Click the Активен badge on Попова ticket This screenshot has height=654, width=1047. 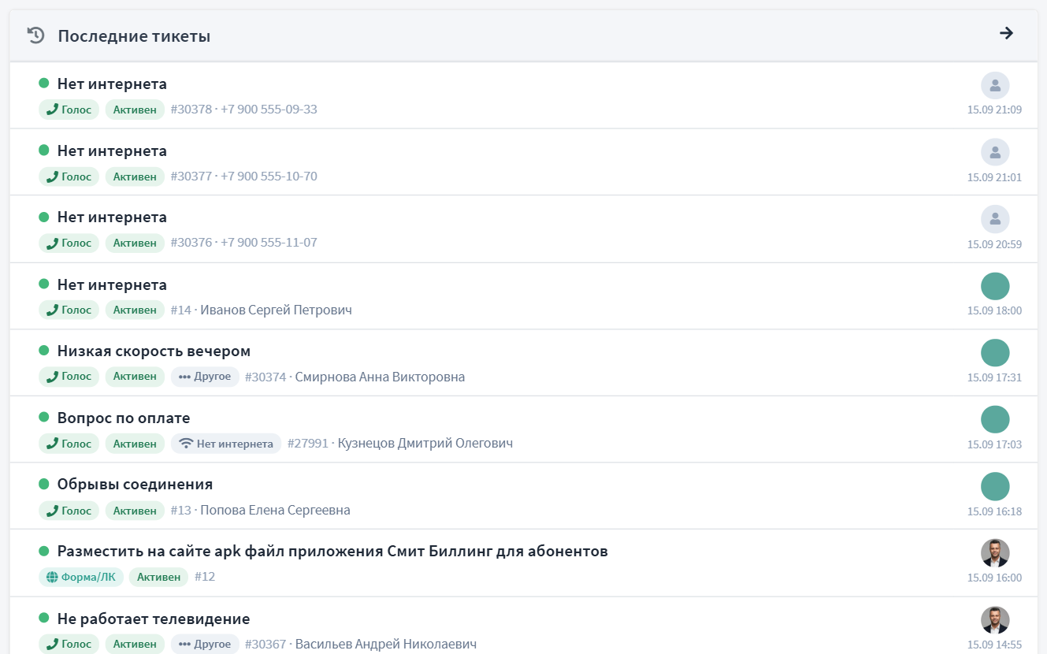pos(135,511)
